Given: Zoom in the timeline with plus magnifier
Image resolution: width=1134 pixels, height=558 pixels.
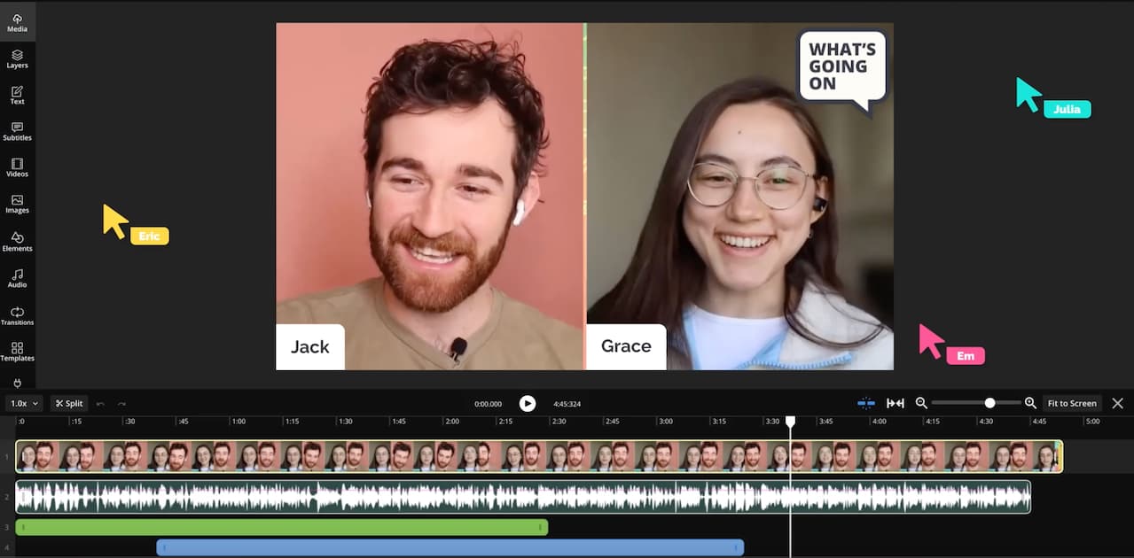Looking at the screenshot, I should pos(1030,403).
